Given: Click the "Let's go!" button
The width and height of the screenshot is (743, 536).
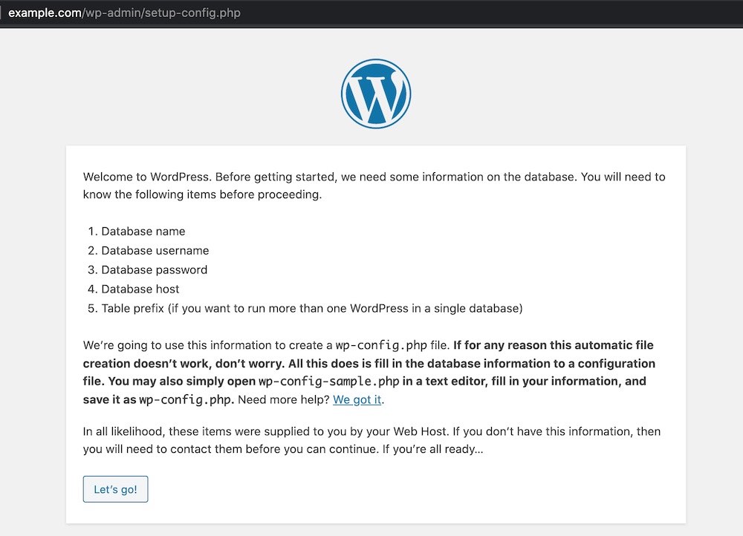Looking at the screenshot, I should point(115,489).
